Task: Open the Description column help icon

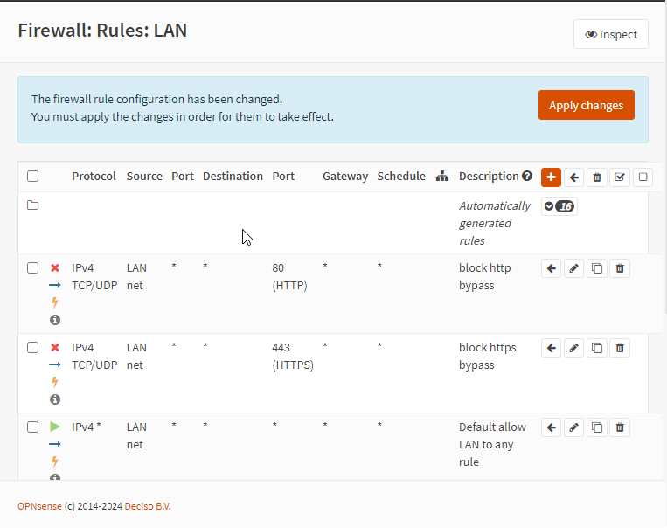Action: [x=527, y=176]
